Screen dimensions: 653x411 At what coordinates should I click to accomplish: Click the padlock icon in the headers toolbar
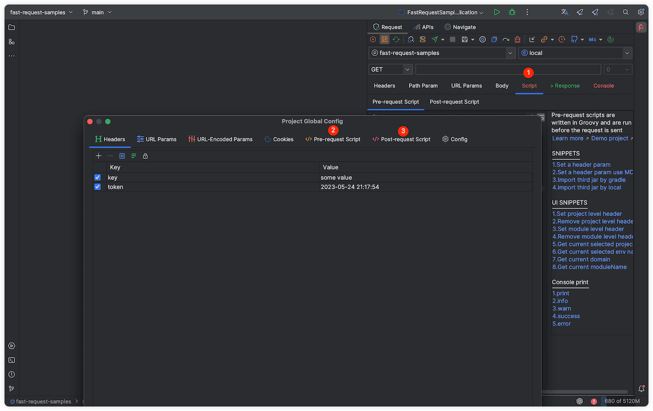pos(145,156)
